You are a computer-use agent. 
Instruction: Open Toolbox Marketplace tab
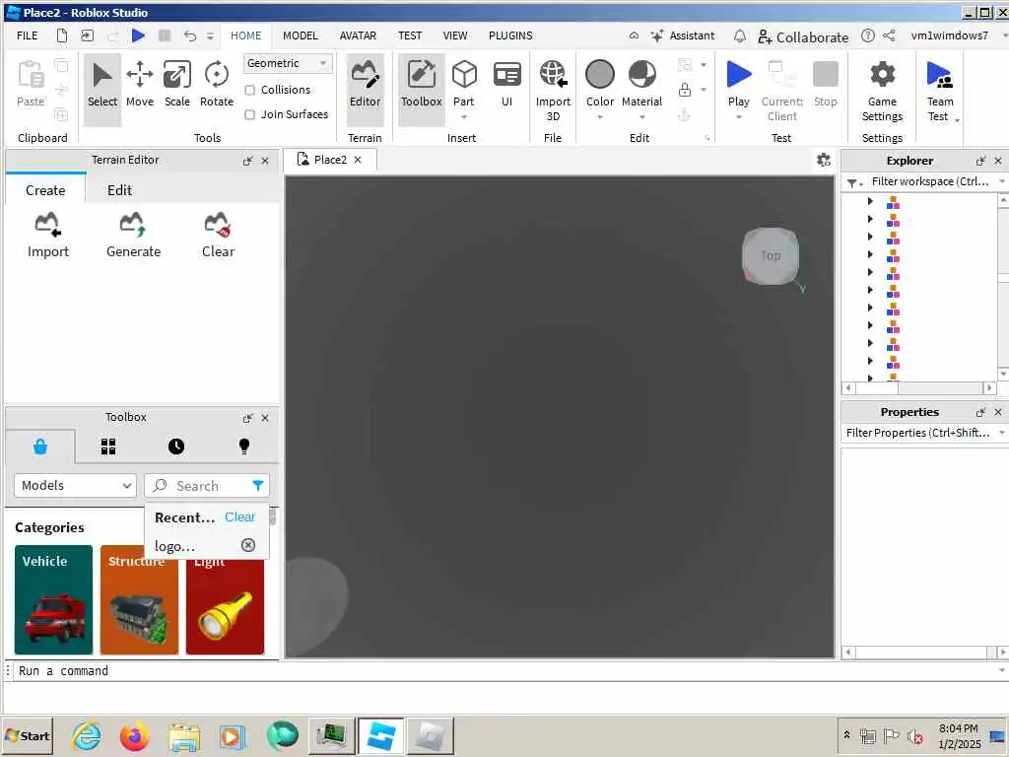(x=39, y=447)
